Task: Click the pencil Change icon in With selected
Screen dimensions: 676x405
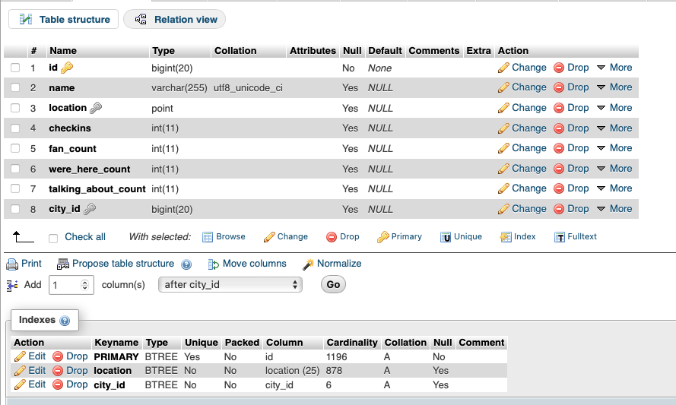Action: click(269, 237)
